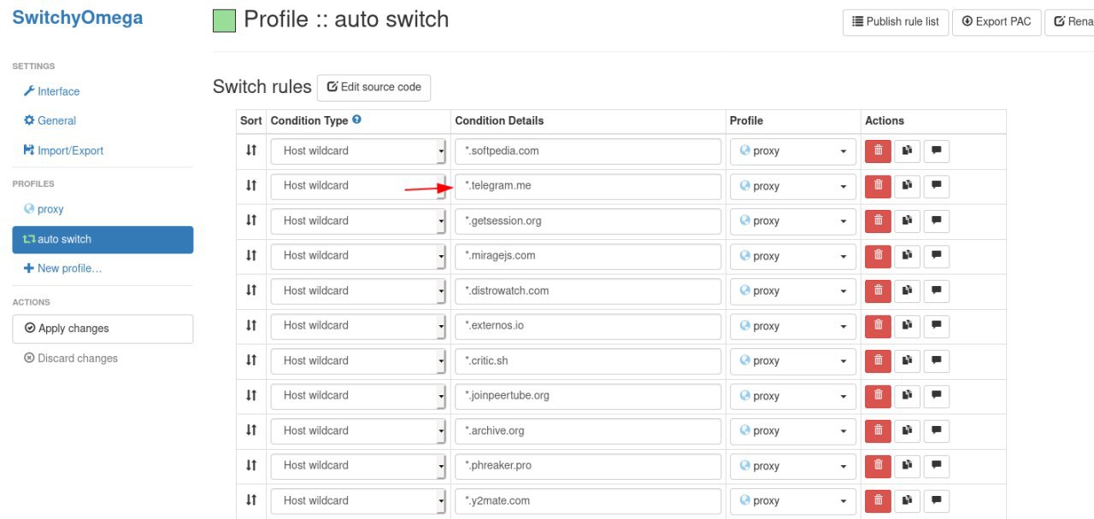Add a note to *.miragejs.com rule
This screenshot has width=1094, height=519.
pyautogui.click(x=937, y=256)
